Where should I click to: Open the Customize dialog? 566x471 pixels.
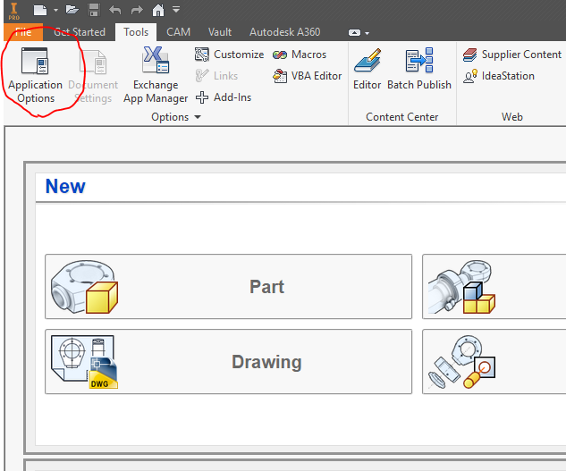click(230, 55)
